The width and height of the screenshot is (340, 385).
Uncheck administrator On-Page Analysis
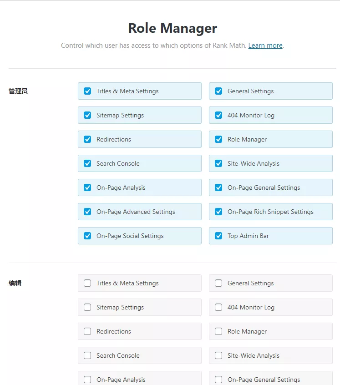(87, 187)
